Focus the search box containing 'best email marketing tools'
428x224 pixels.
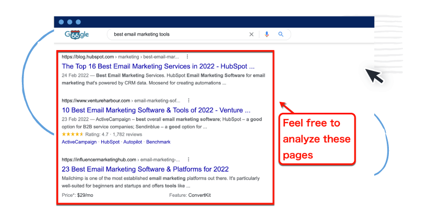pos(177,34)
